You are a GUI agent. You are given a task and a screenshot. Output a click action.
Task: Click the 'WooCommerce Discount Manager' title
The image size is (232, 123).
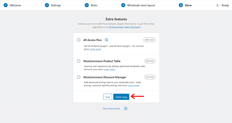point(105,77)
